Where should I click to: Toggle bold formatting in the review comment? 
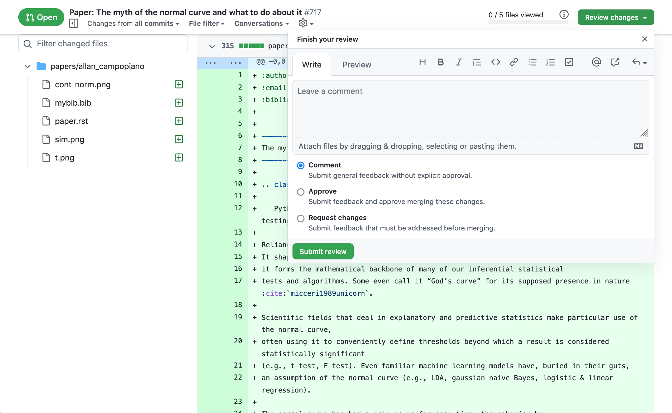[440, 62]
